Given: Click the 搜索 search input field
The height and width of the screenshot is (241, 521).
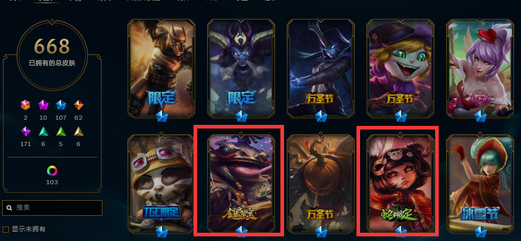Looking at the screenshot, I should tap(52, 208).
